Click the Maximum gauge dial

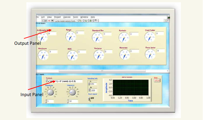43,55
